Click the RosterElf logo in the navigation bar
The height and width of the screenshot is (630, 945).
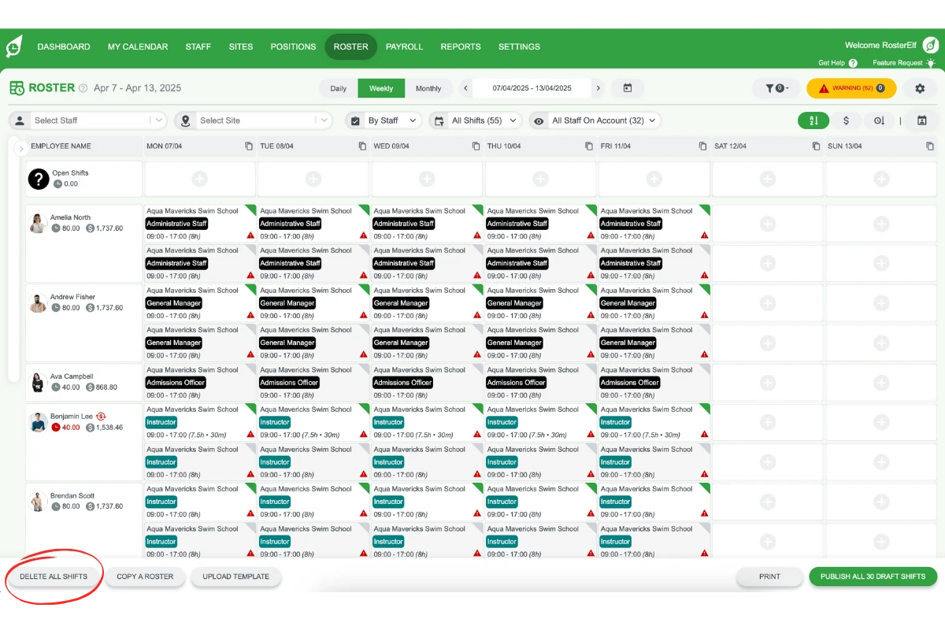pos(14,46)
